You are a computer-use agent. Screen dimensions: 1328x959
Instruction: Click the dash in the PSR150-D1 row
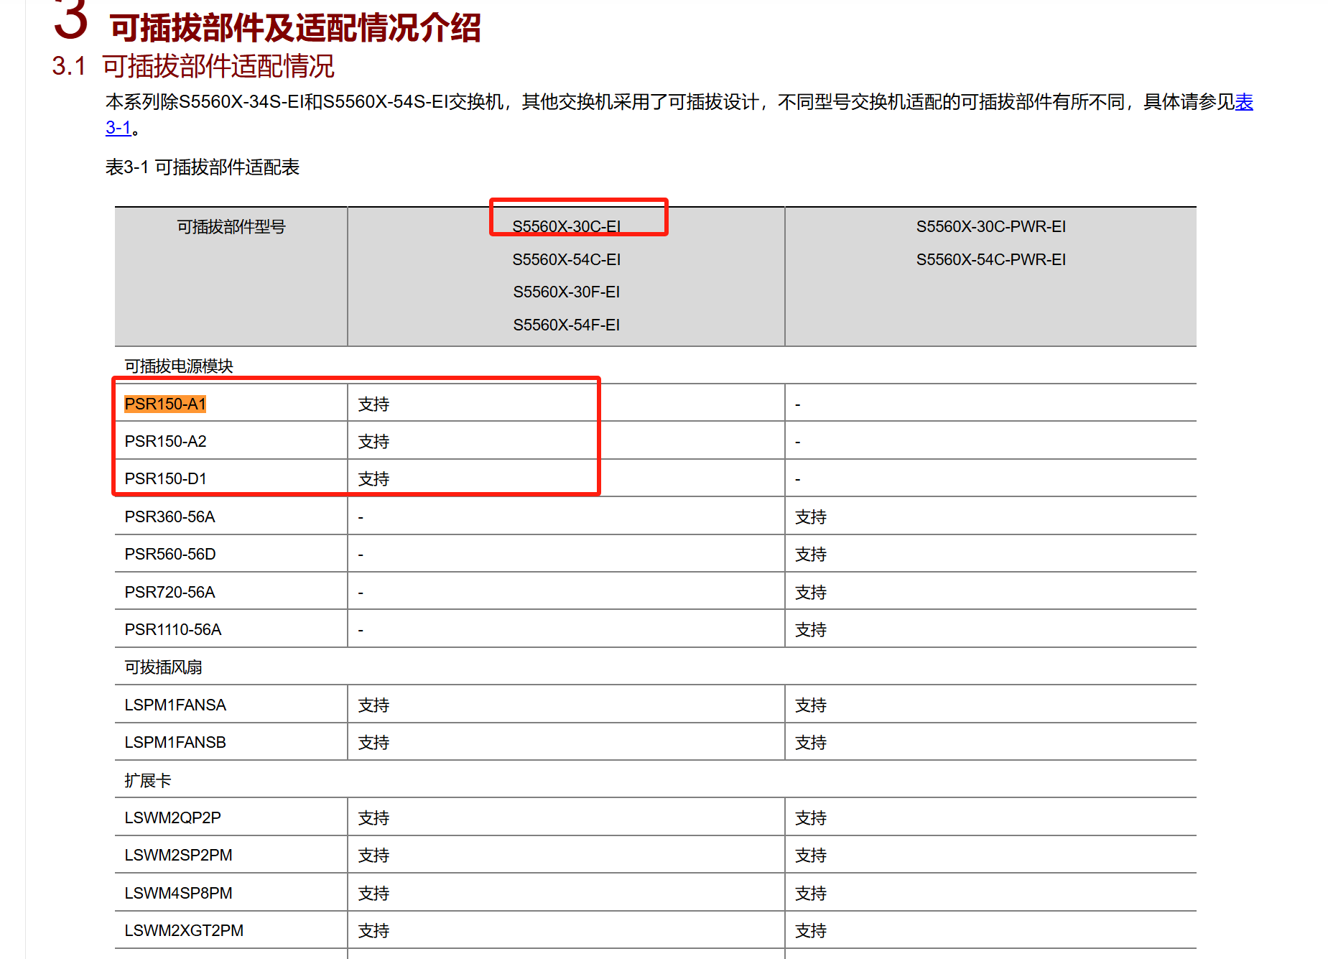point(798,480)
